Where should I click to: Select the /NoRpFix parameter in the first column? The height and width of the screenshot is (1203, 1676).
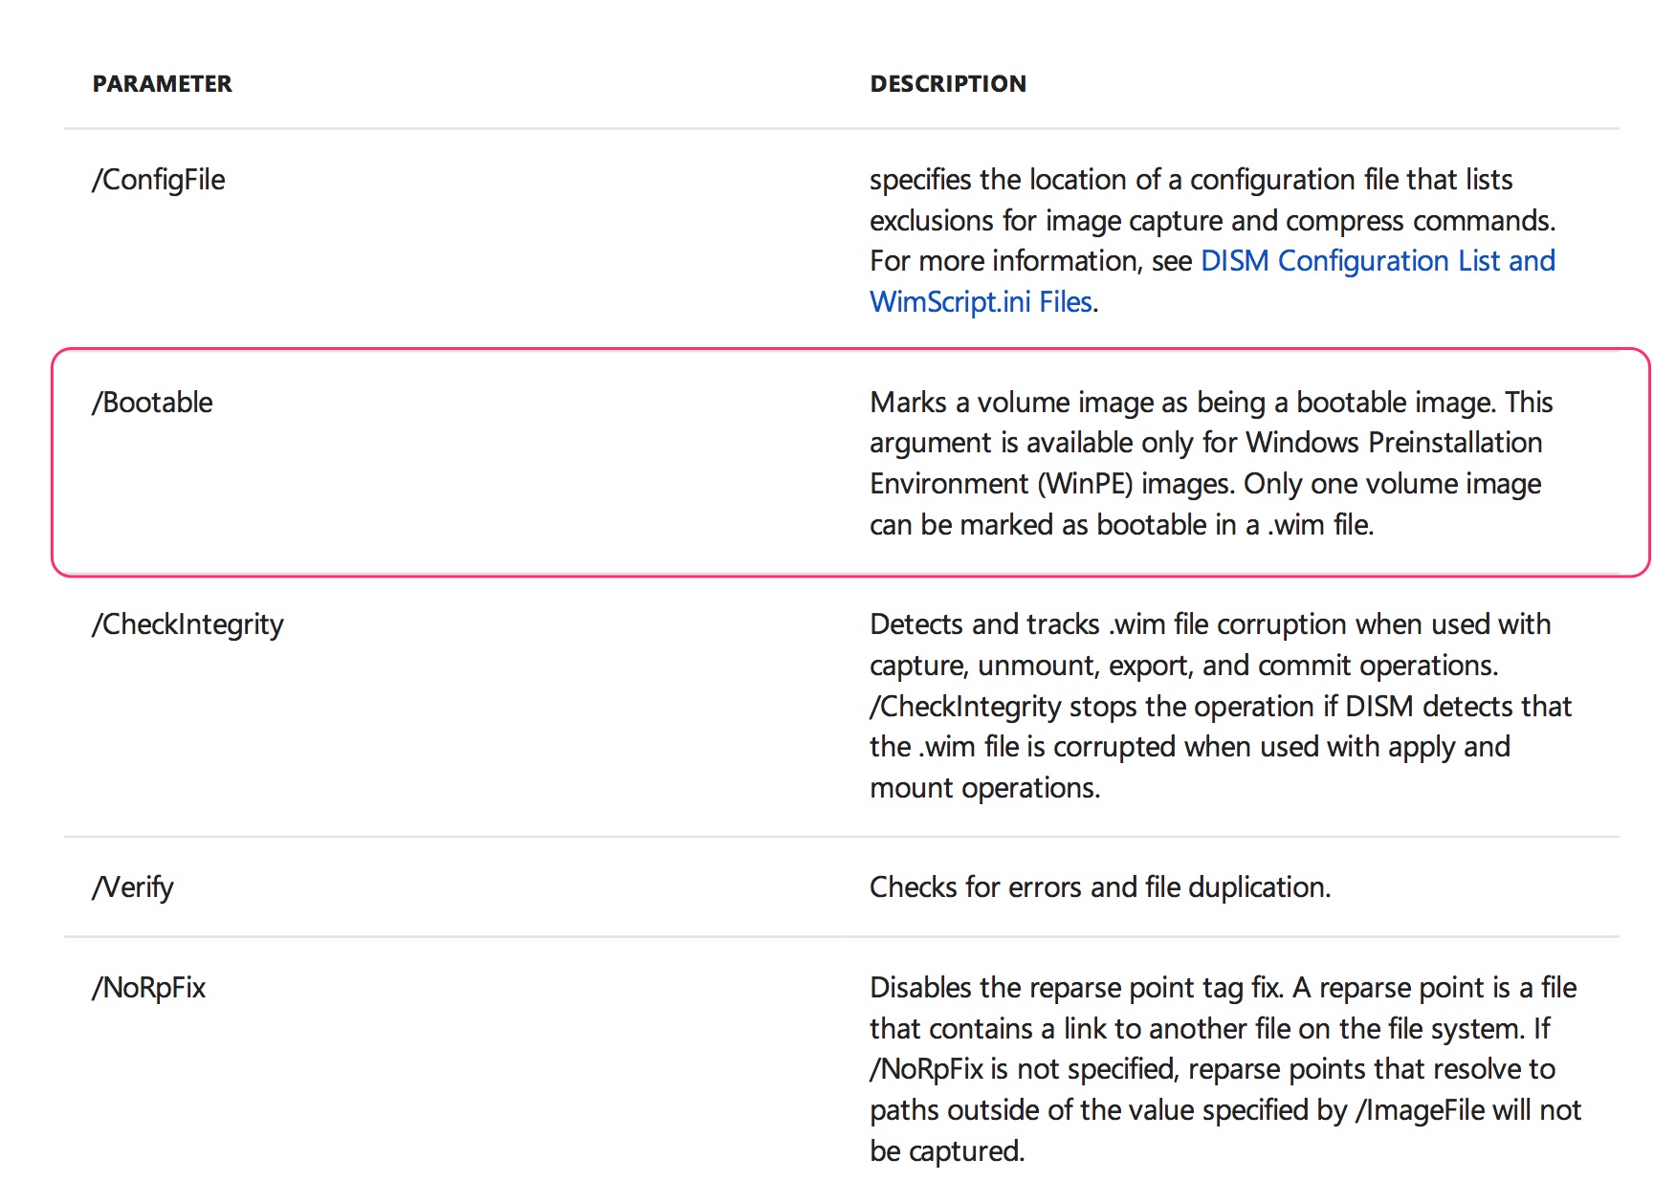(x=149, y=988)
